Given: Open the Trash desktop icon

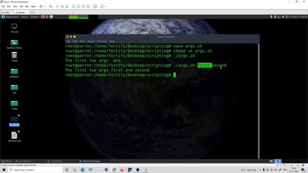Looking at the screenshot, I should pyautogui.click(x=14, y=57).
